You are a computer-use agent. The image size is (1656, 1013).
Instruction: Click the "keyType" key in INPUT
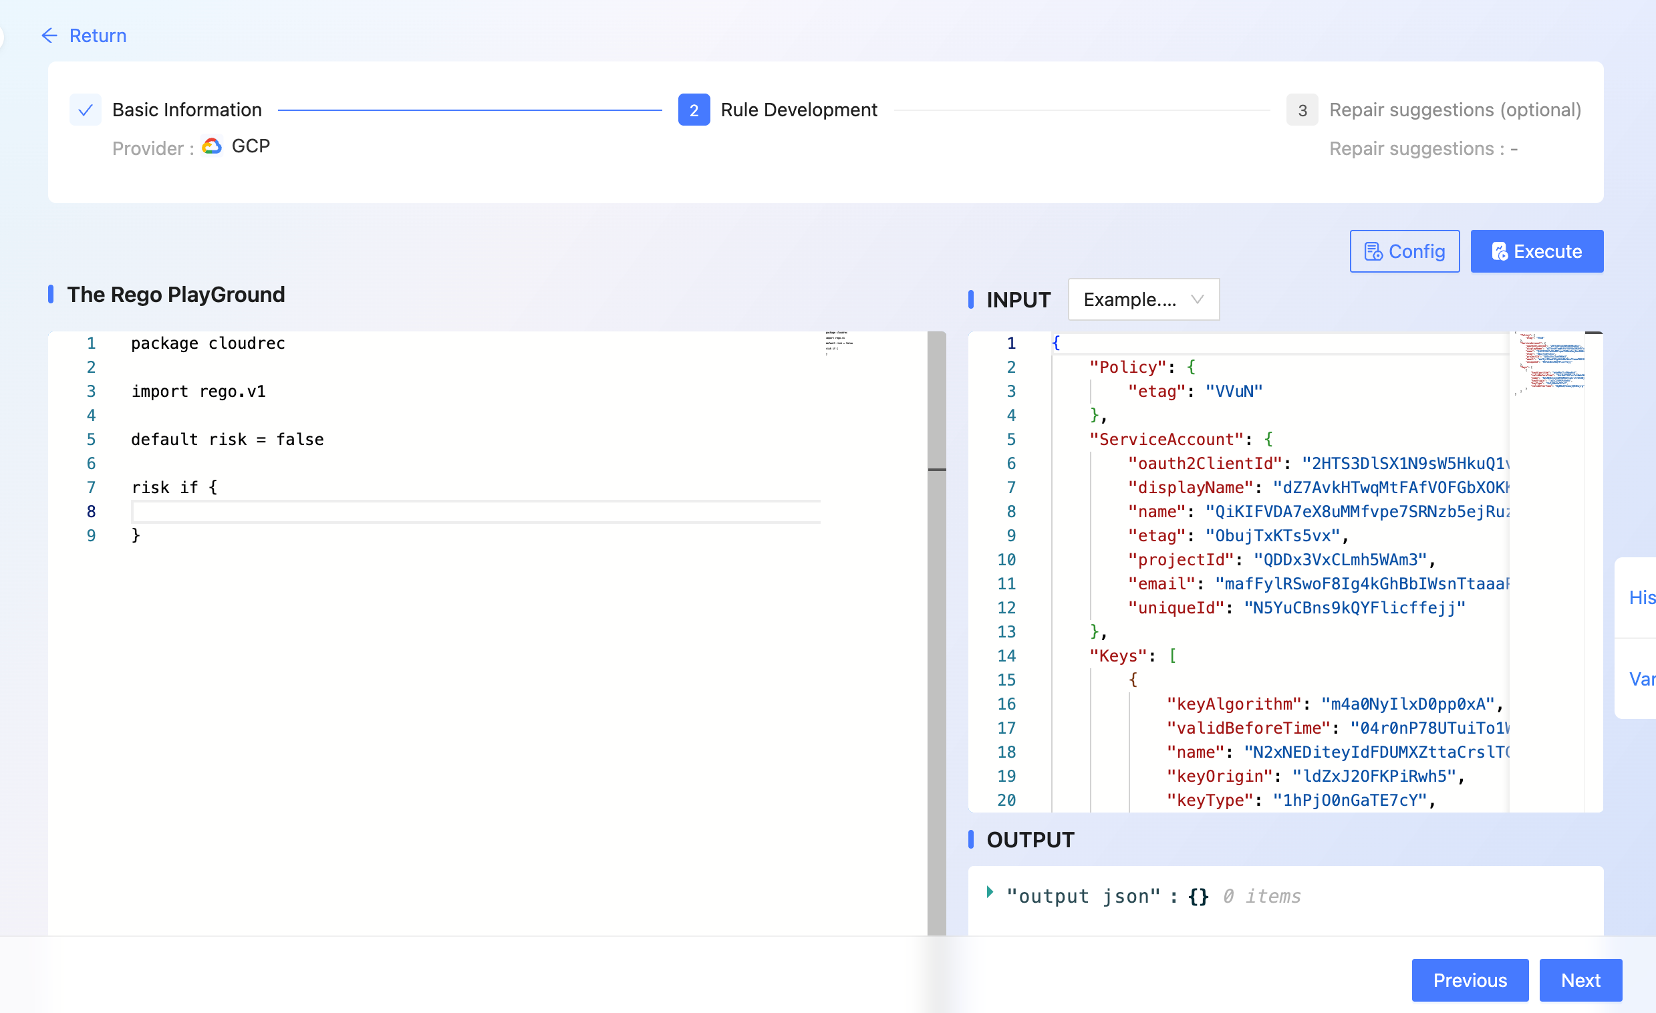(1210, 801)
